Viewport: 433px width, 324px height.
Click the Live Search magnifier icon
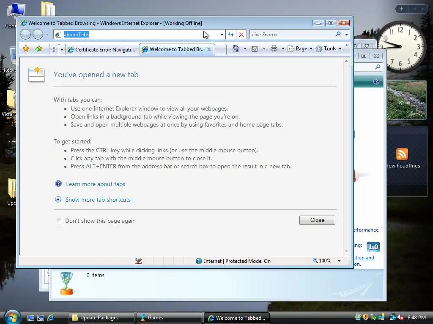(338, 34)
